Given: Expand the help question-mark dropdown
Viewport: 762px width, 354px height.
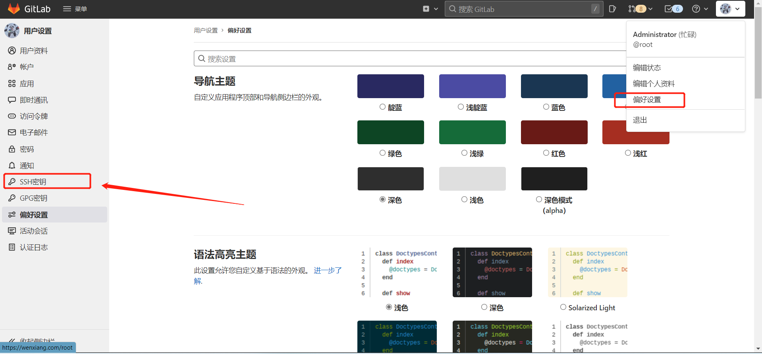Looking at the screenshot, I should (700, 9).
